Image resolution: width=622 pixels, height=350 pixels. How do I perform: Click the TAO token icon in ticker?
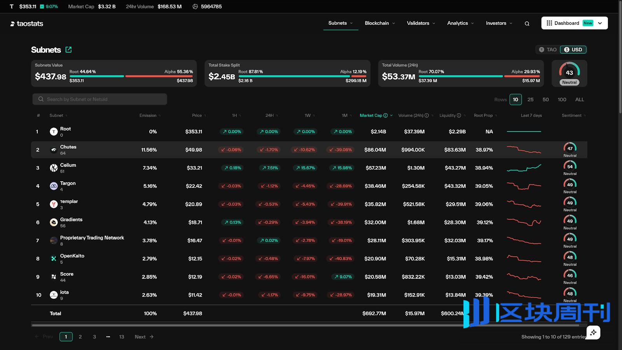point(12,7)
